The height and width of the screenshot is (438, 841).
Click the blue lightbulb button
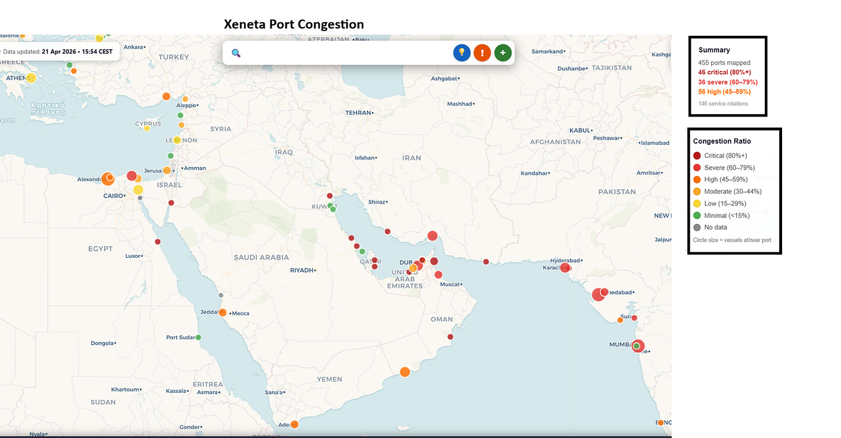462,53
